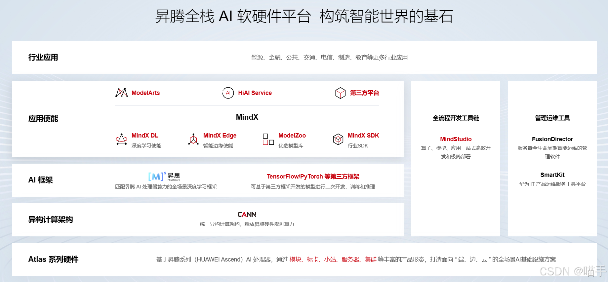Click the AI 框架 row label
Screen dimensions: 608x282
point(40,180)
